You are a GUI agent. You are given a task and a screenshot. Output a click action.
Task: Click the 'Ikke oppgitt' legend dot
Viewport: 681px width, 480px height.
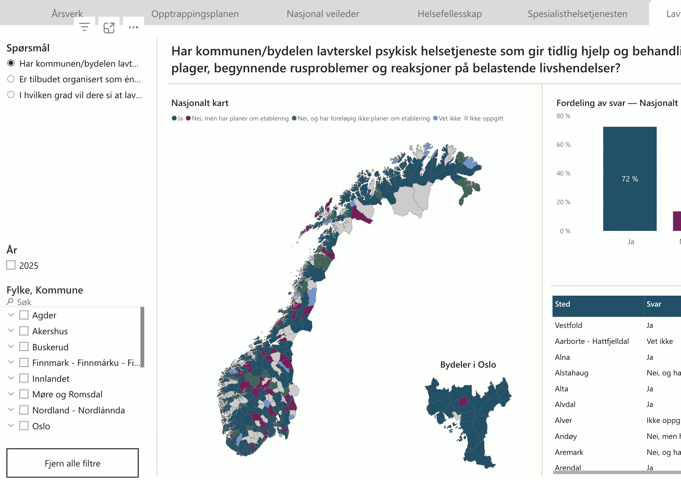tap(466, 118)
